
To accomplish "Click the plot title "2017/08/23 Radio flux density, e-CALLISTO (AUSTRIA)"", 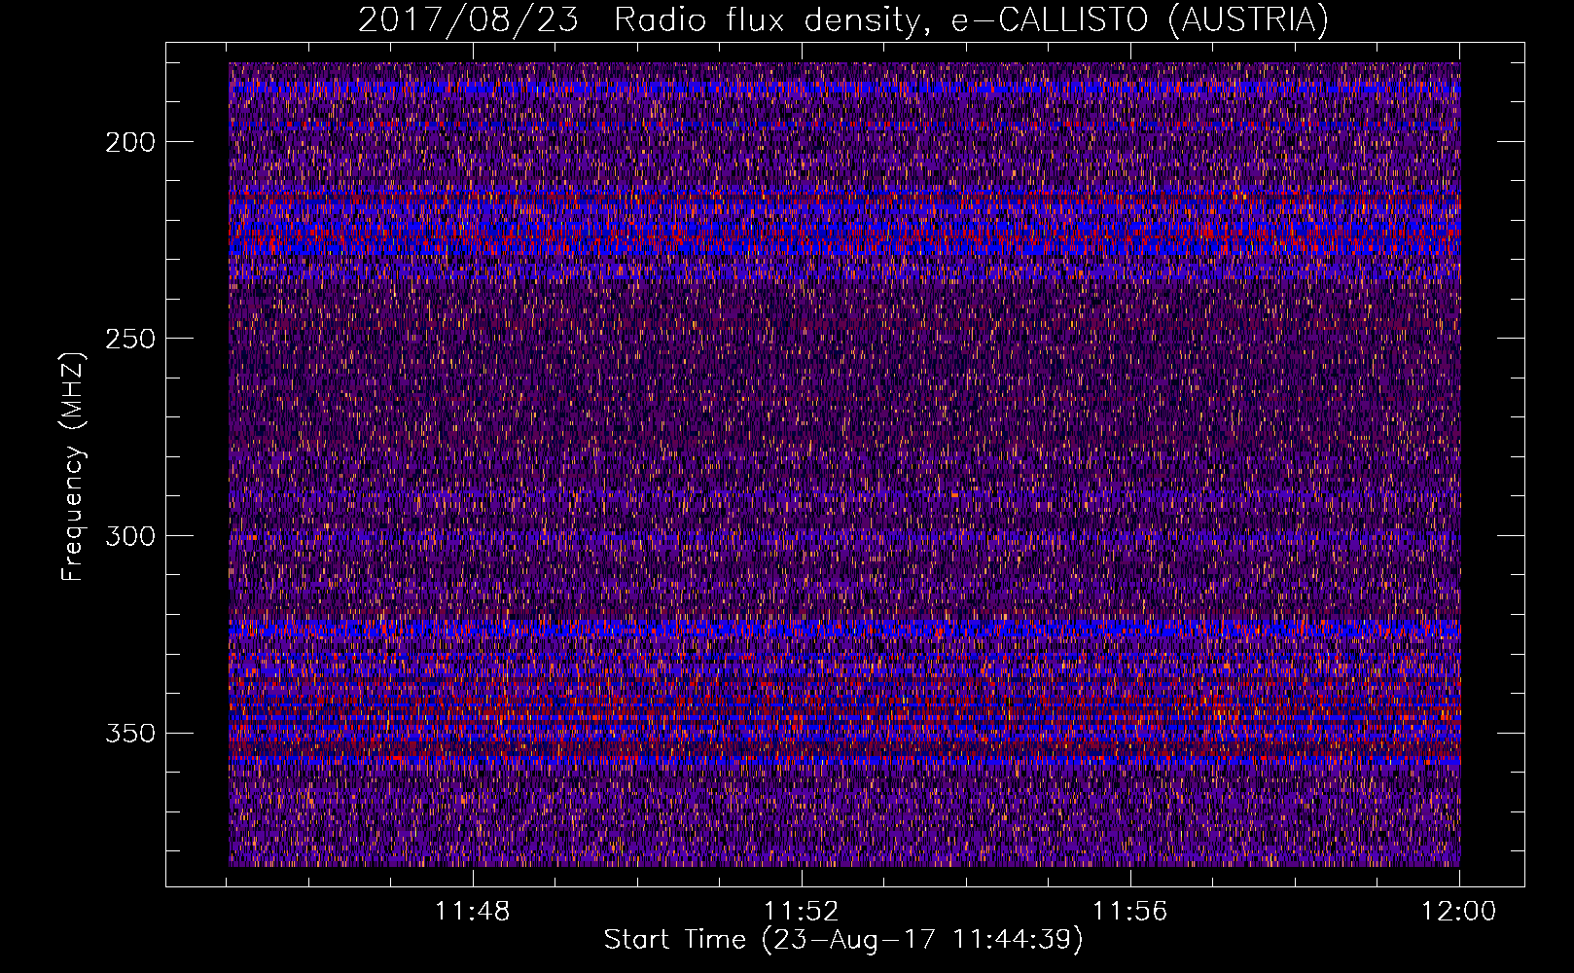I will (x=843, y=20).
